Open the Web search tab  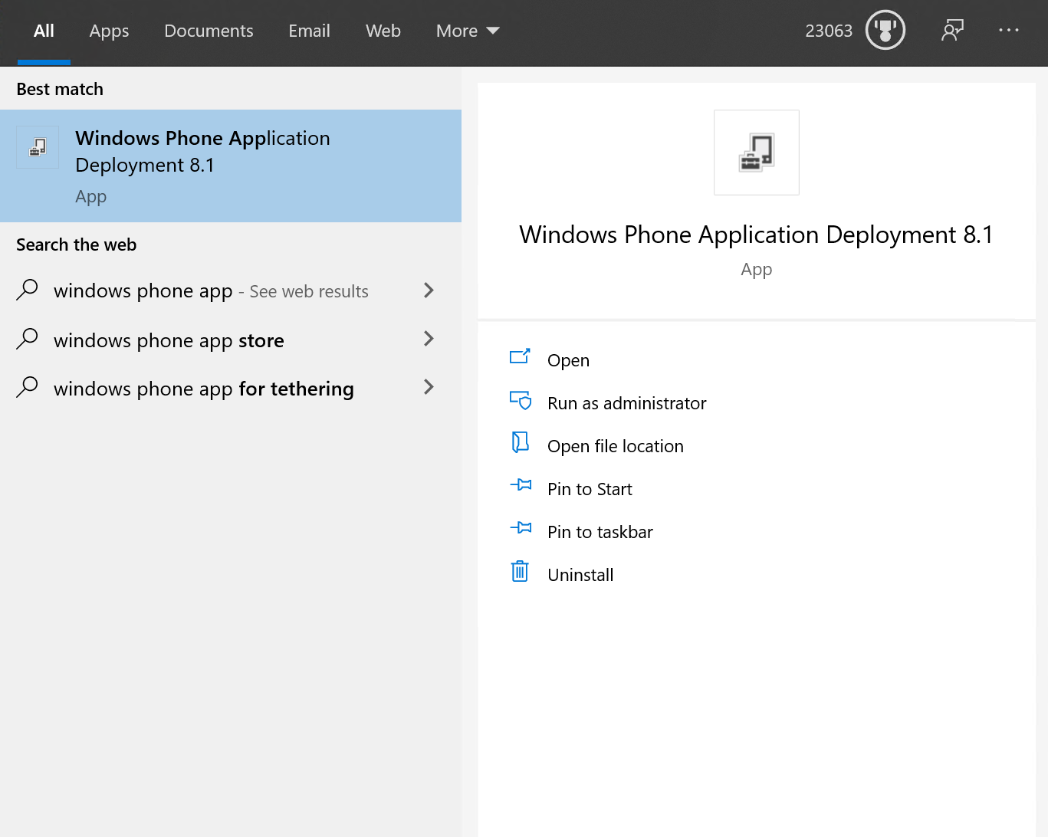(383, 31)
